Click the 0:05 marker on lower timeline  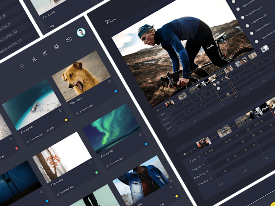point(245,171)
